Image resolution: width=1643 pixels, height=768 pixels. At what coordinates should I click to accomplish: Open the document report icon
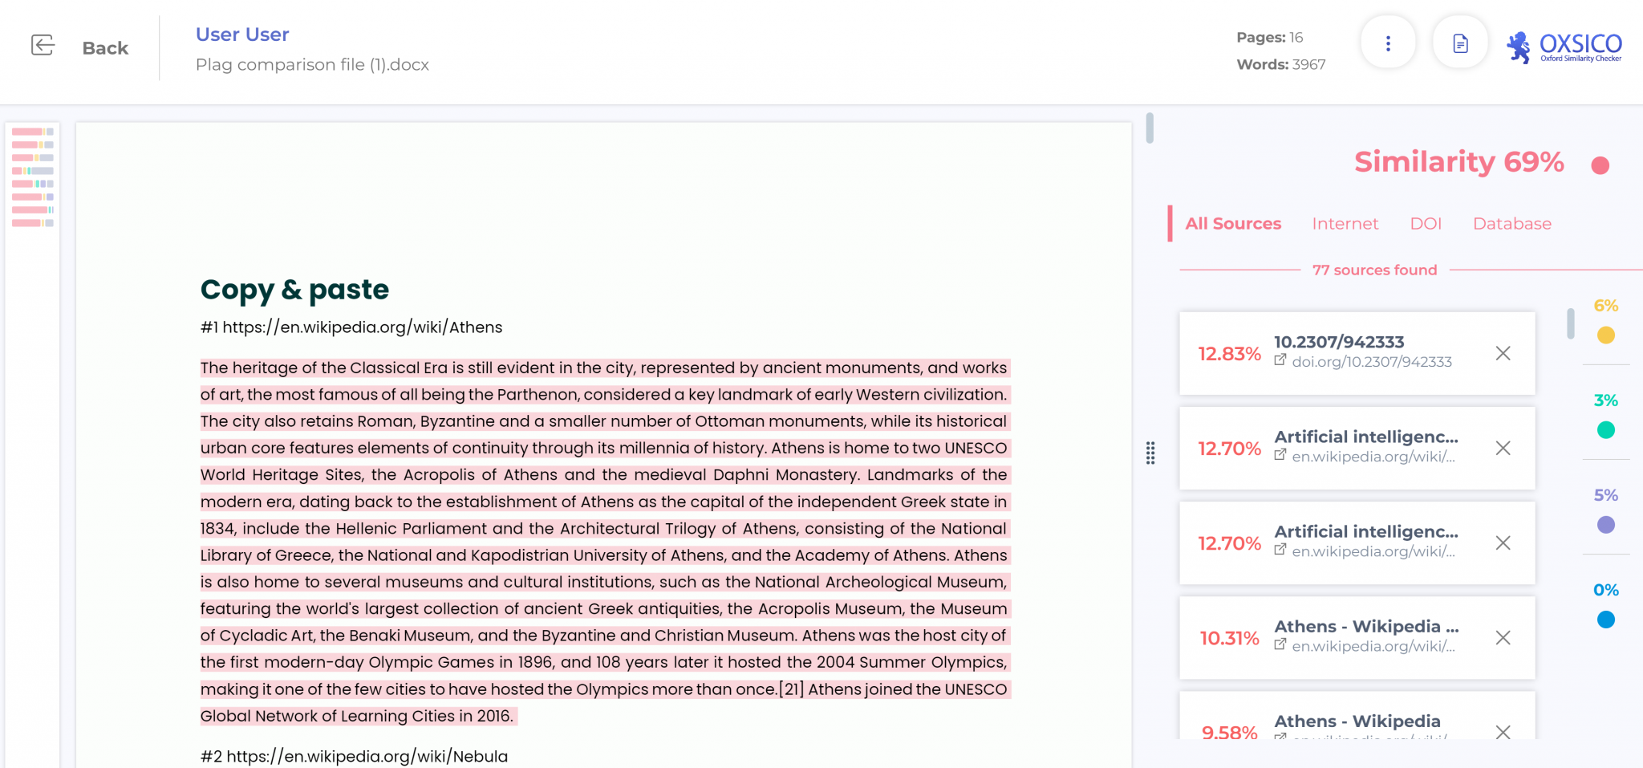[x=1460, y=43]
